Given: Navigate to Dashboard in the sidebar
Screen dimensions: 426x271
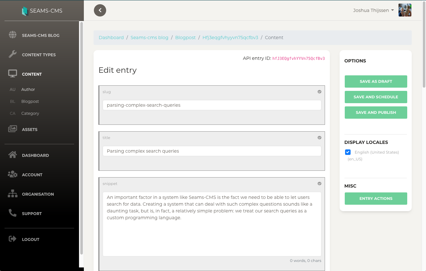Looking at the screenshot, I should [x=36, y=155].
